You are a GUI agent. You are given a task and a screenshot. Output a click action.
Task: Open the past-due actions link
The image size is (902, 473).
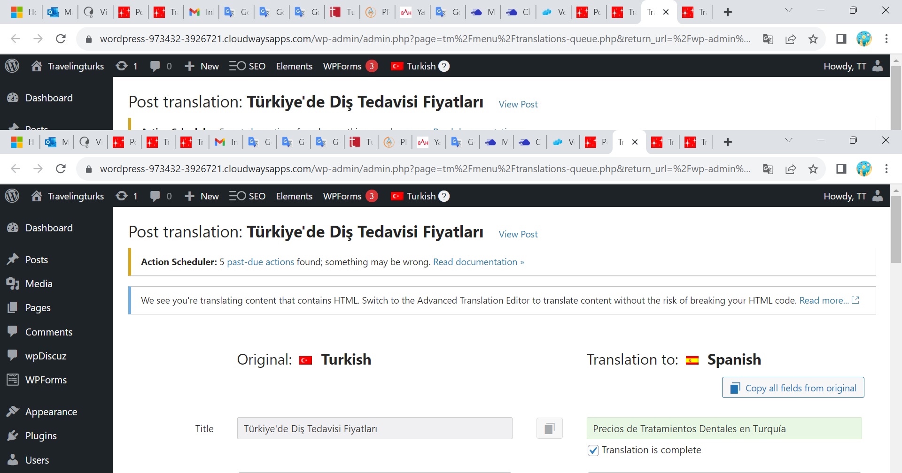pos(261,262)
